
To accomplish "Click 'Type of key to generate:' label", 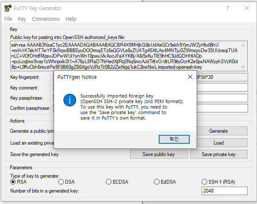I will 35,176.
